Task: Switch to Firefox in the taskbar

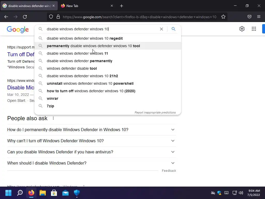Action: tap(31, 193)
